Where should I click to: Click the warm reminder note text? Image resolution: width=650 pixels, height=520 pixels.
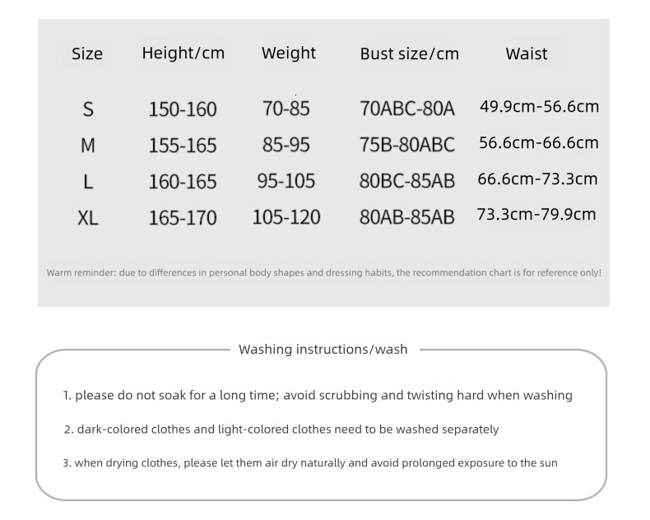pyautogui.click(x=323, y=272)
